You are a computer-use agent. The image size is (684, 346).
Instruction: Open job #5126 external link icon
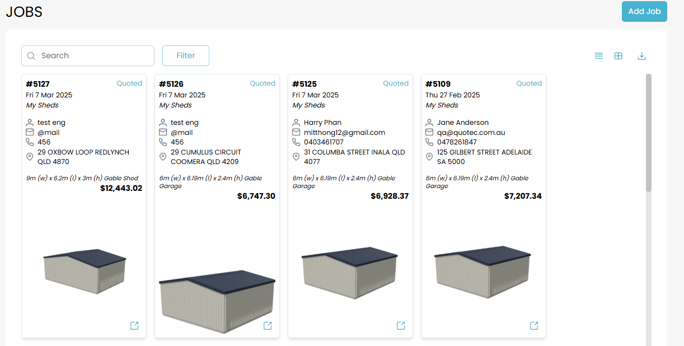[x=268, y=326]
